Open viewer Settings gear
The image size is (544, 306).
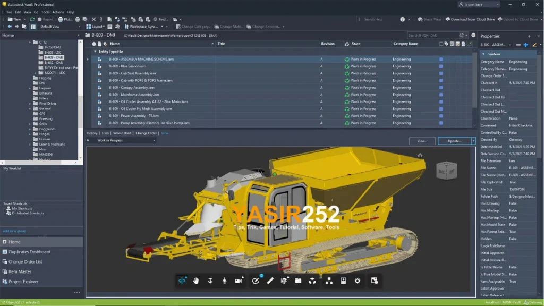click(x=358, y=280)
